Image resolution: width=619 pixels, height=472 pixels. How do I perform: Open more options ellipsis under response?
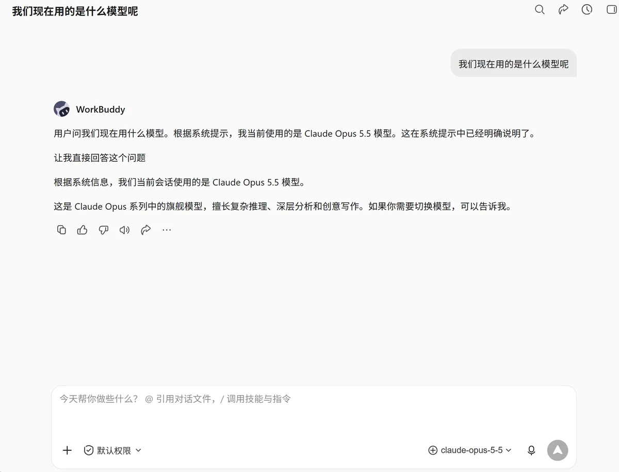[x=167, y=230]
